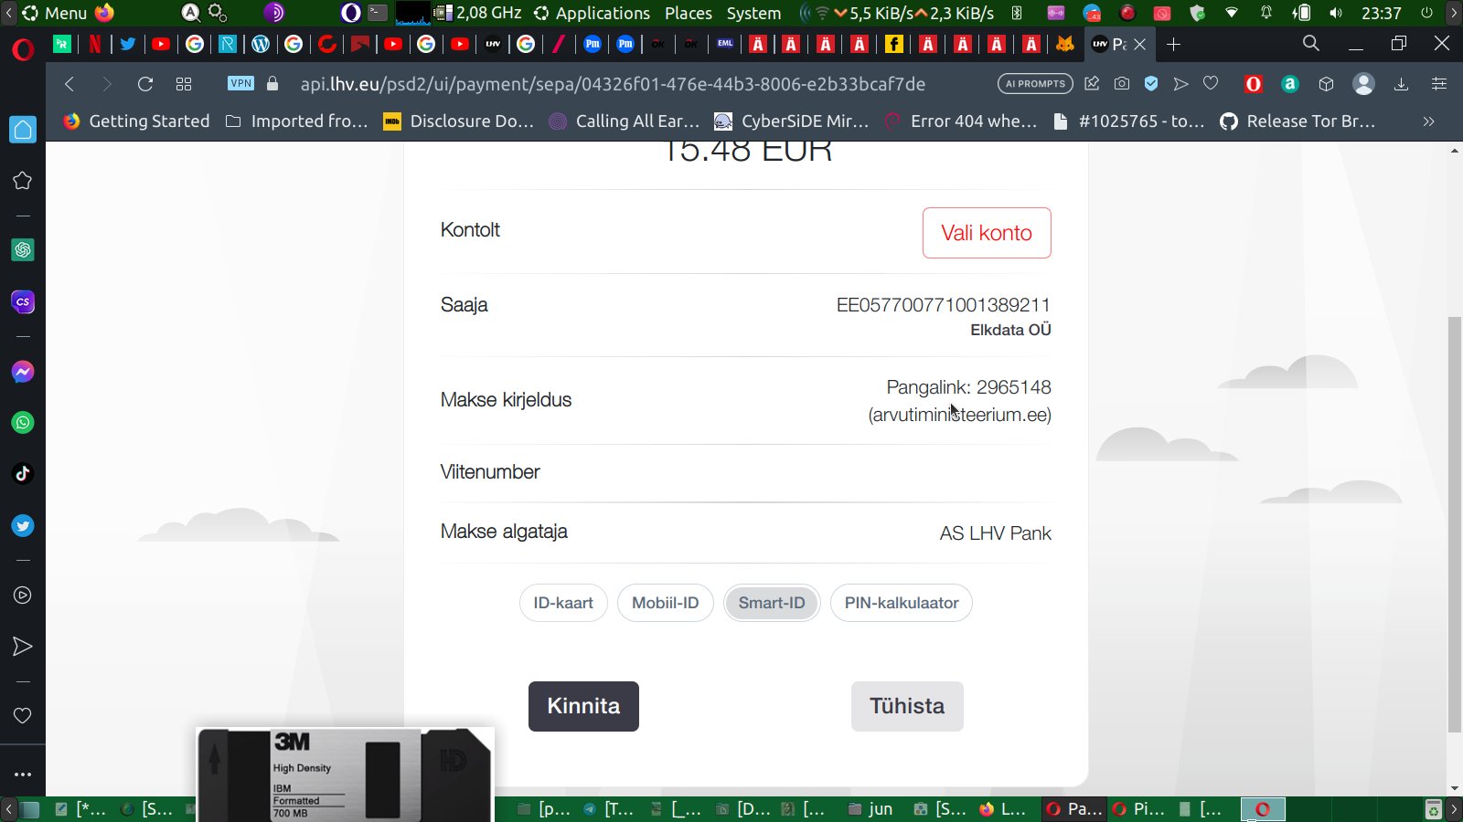Screen dimensions: 1463x822
Task: Confirm payment with Kinnita button
Action: click(x=583, y=706)
